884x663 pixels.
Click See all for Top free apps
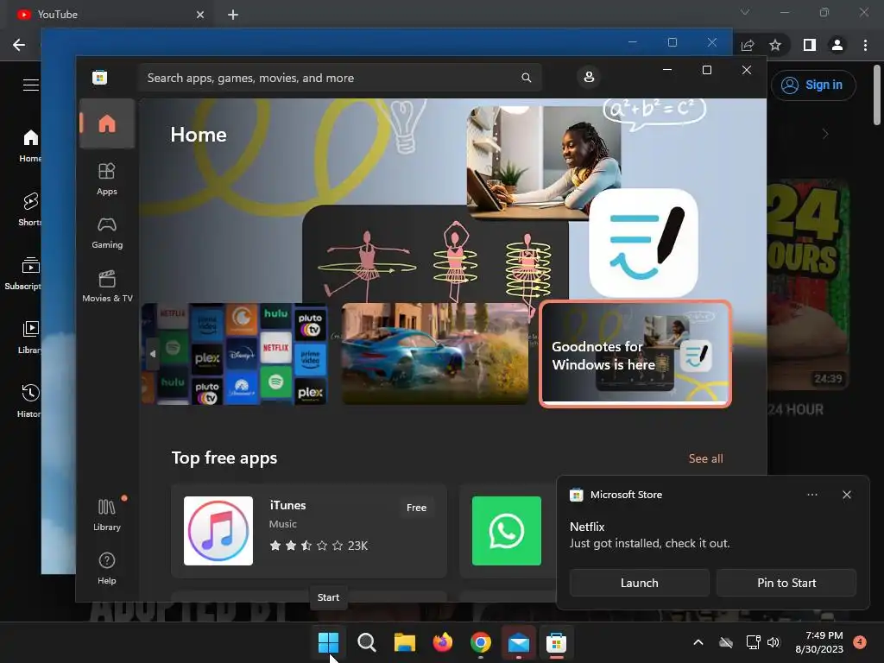point(706,458)
